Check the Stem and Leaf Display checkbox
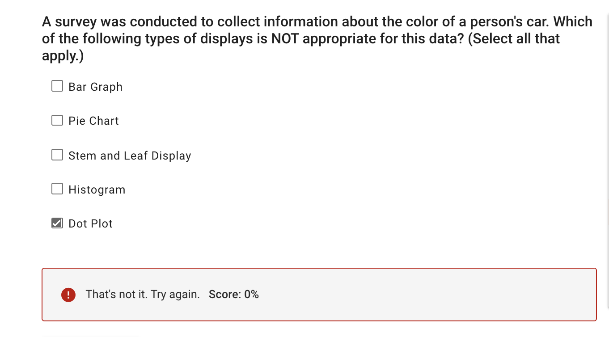 point(57,155)
